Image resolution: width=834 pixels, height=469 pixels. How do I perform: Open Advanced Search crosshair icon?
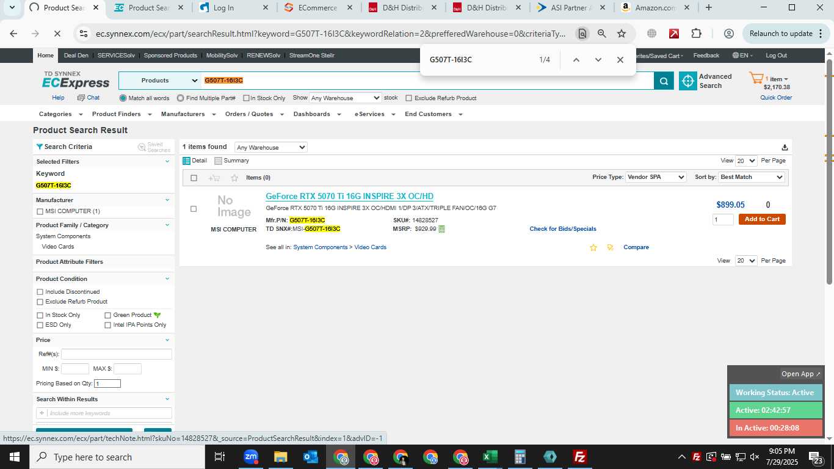coord(688,81)
